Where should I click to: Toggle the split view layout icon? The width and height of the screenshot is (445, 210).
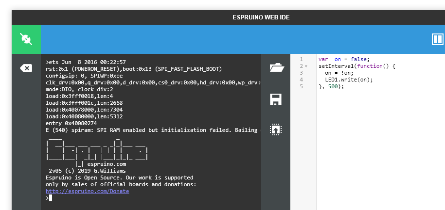pyautogui.click(x=437, y=39)
